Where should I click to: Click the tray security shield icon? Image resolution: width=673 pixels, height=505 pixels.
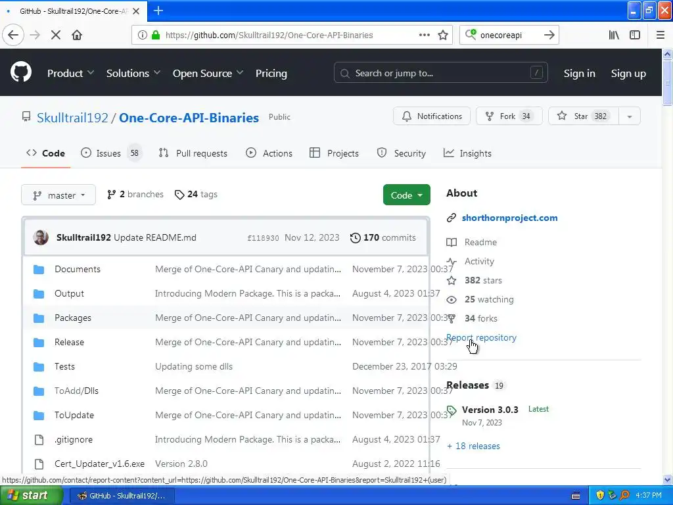tap(600, 495)
